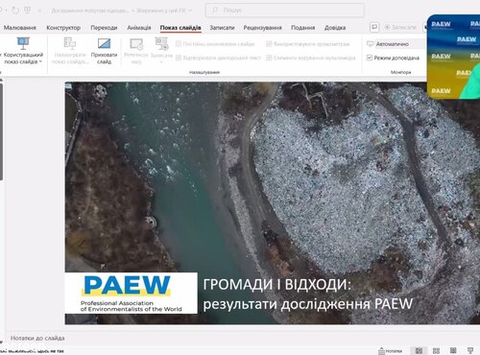Expand the Користувацький показ слайдів dropdown arrow

coord(40,61)
